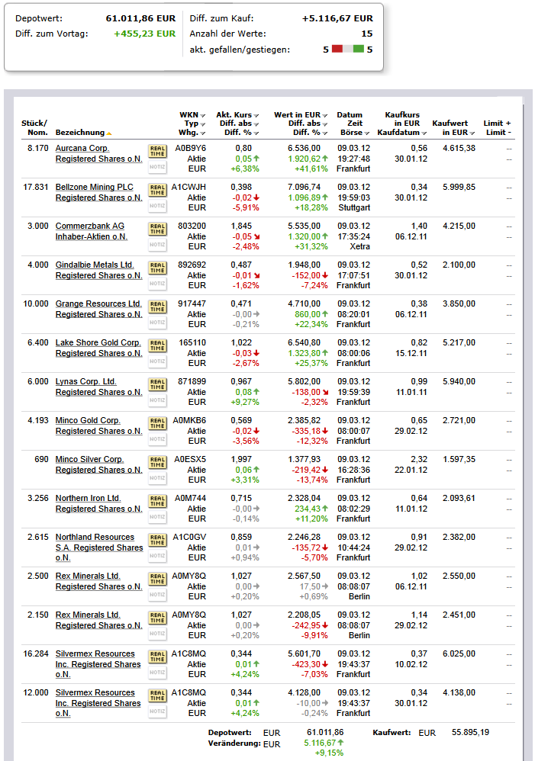Screen dimensions: 535x761
Task: Open NOTIZ note for Northland Resources S.A.
Action: pyautogui.click(x=157, y=556)
